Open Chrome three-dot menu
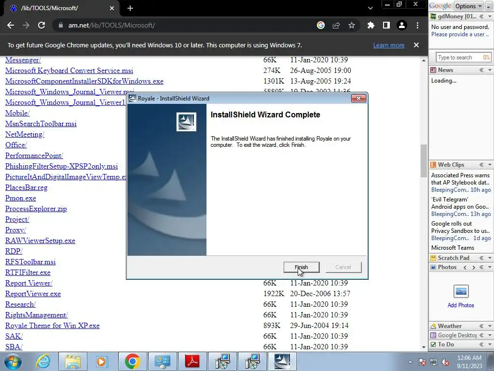The image size is (494, 371). coord(417,25)
